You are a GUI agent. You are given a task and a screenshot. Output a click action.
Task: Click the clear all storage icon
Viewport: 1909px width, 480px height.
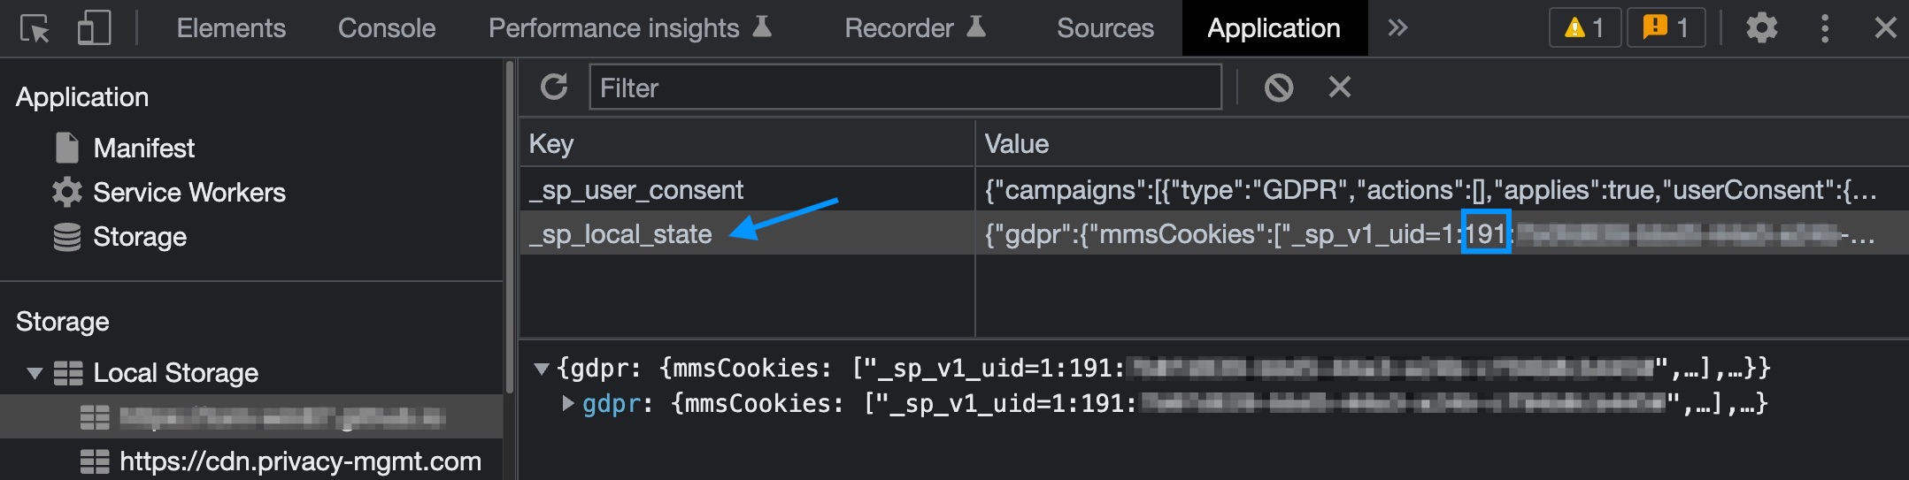pos(1278,87)
